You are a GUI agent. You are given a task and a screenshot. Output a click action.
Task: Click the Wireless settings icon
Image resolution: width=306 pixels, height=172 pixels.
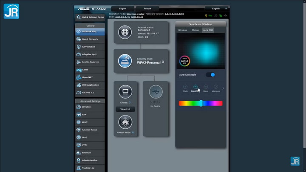[79, 107]
